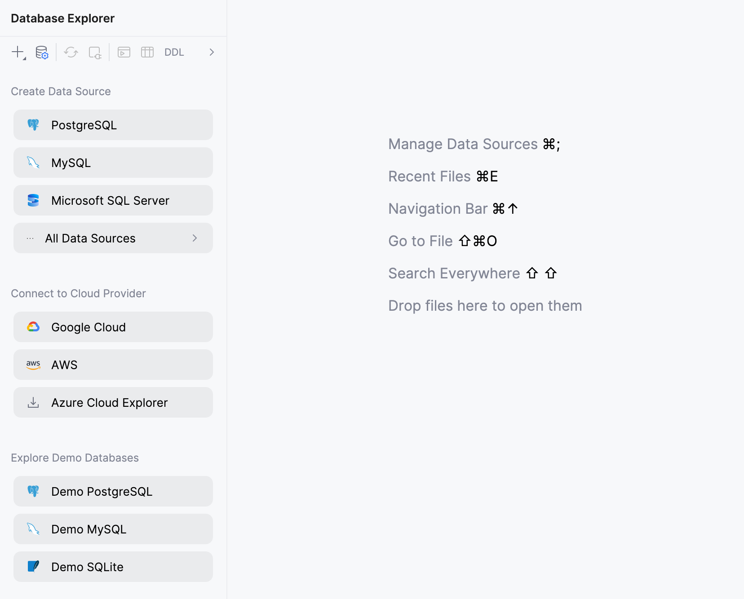Screen dimensions: 744x599
Task: Open the Demo SQLite database
Action: 113,567
